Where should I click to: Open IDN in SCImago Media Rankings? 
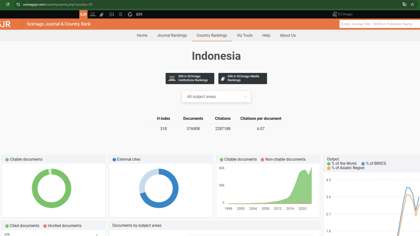coord(243,78)
